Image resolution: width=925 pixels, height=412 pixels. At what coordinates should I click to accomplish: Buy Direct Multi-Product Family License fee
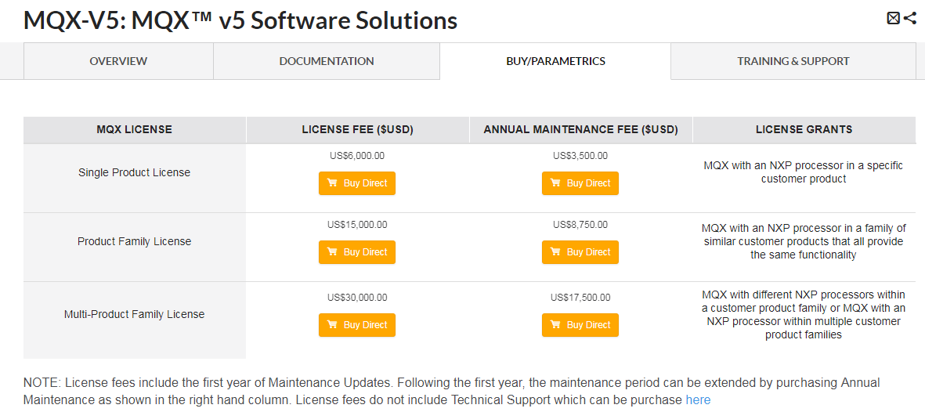tap(357, 324)
